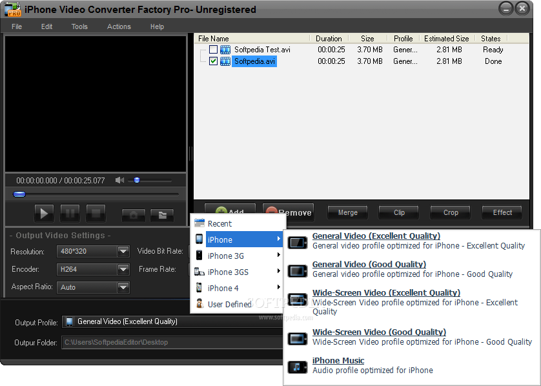Sort by the States column header

coord(491,39)
